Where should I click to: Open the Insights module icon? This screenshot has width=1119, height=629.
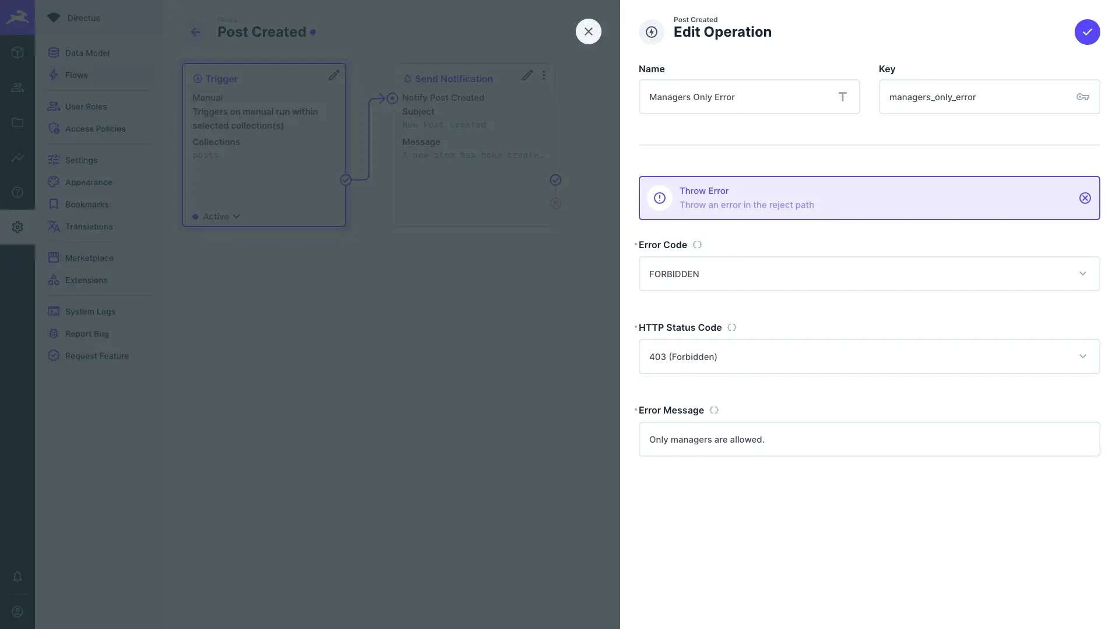click(x=17, y=157)
